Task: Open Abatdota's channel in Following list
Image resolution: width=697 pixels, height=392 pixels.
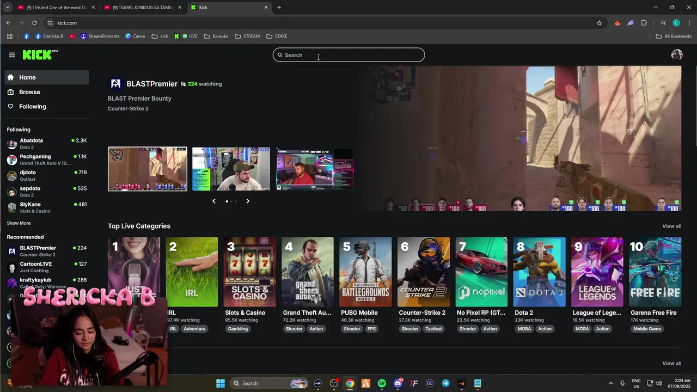Action: (x=47, y=144)
